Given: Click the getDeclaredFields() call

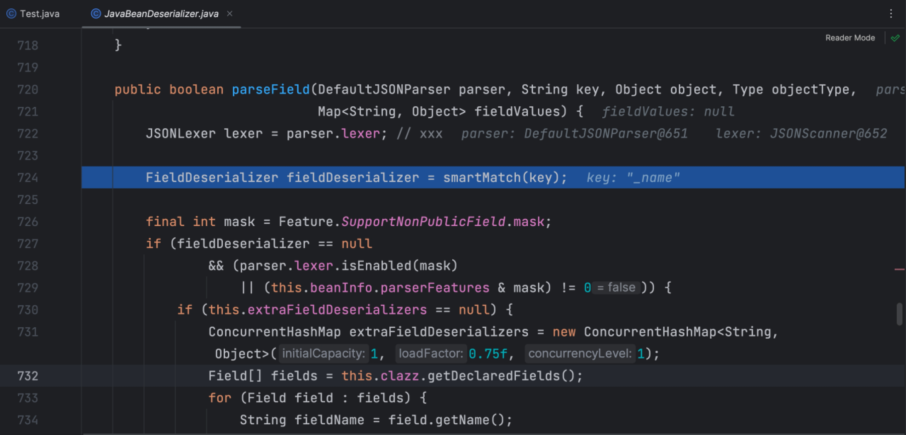Looking at the screenshot, I should (x=501, y=376).
